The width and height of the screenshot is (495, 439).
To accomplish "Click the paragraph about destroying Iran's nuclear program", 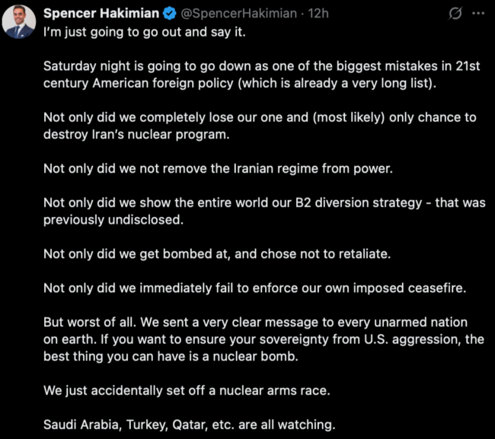I will [x=260, y=126].
